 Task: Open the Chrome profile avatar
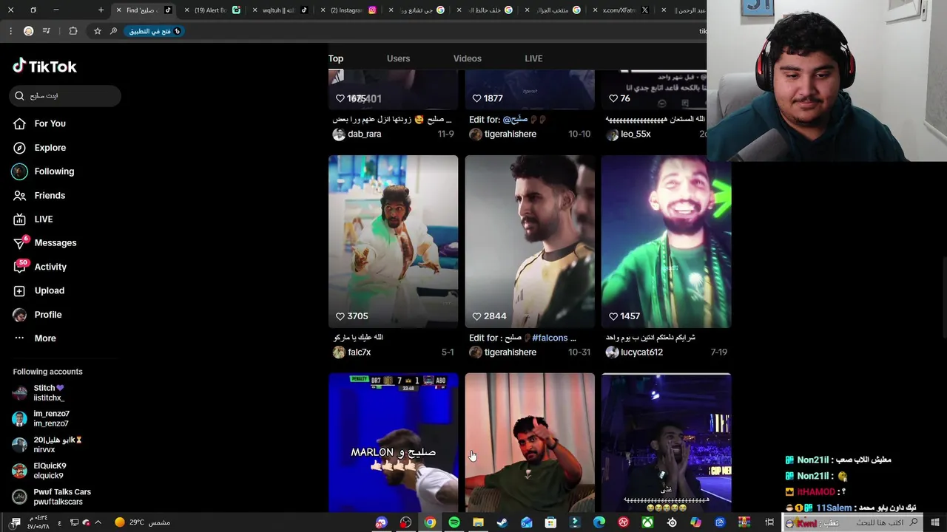(x=28, y=31)
